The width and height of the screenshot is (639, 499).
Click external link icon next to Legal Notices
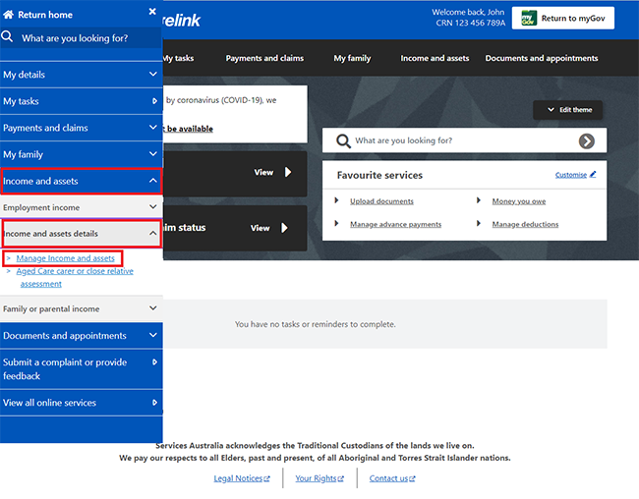(x=266, y=479)
